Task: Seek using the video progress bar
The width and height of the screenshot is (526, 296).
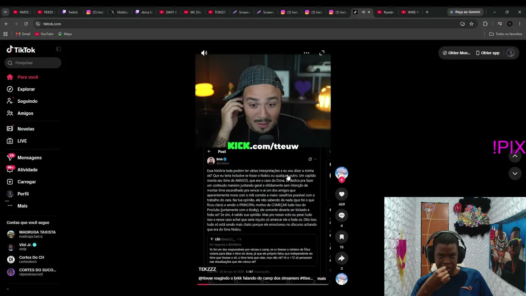Action: (263, 284)
